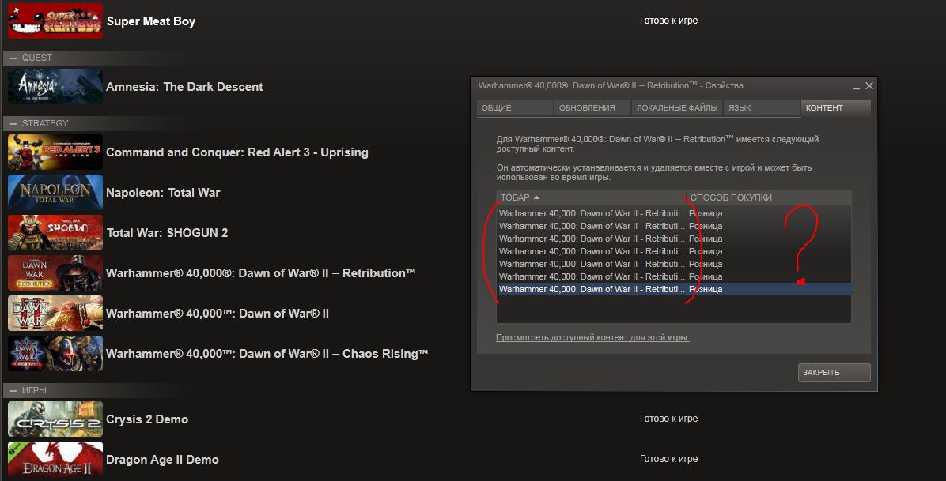Select Dawn of War II – Chaos Rising title
946x481 pixels.
point(267,354)
